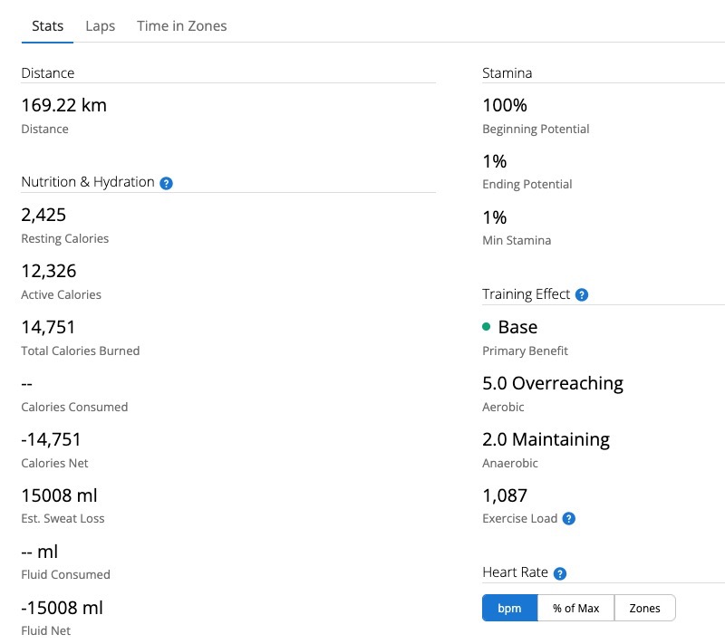
Task: Click the 2.0 Maintaining anaerobic value
Action: point(546,440)
